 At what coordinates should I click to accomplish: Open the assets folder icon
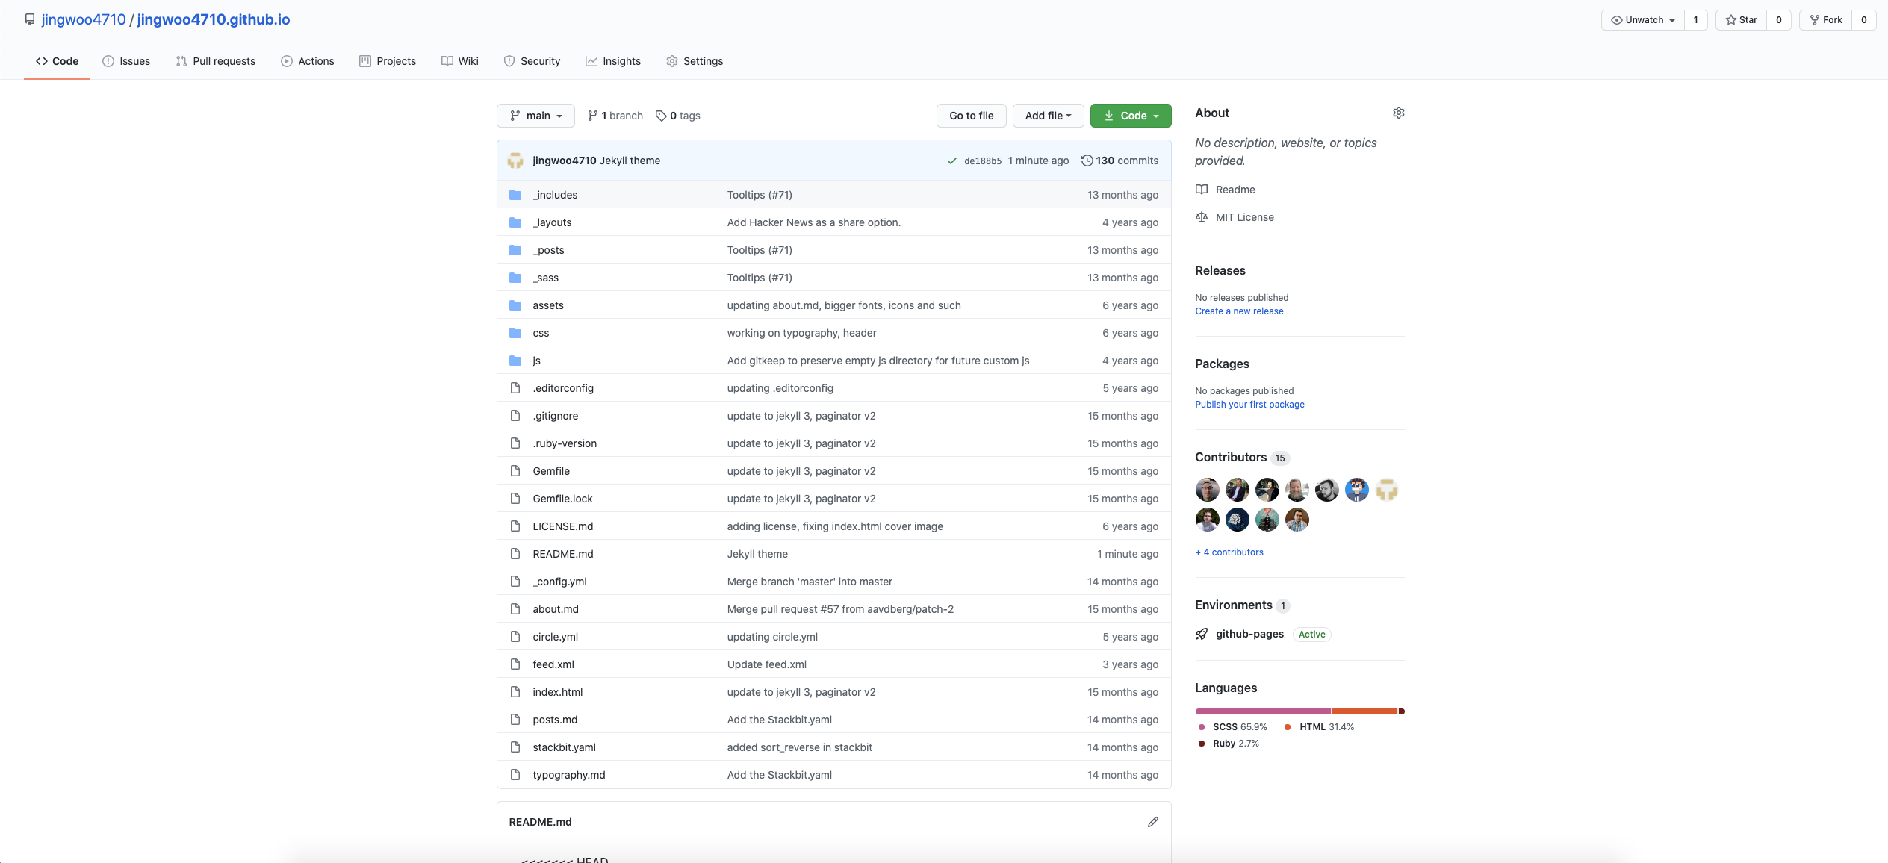(515, 305)
